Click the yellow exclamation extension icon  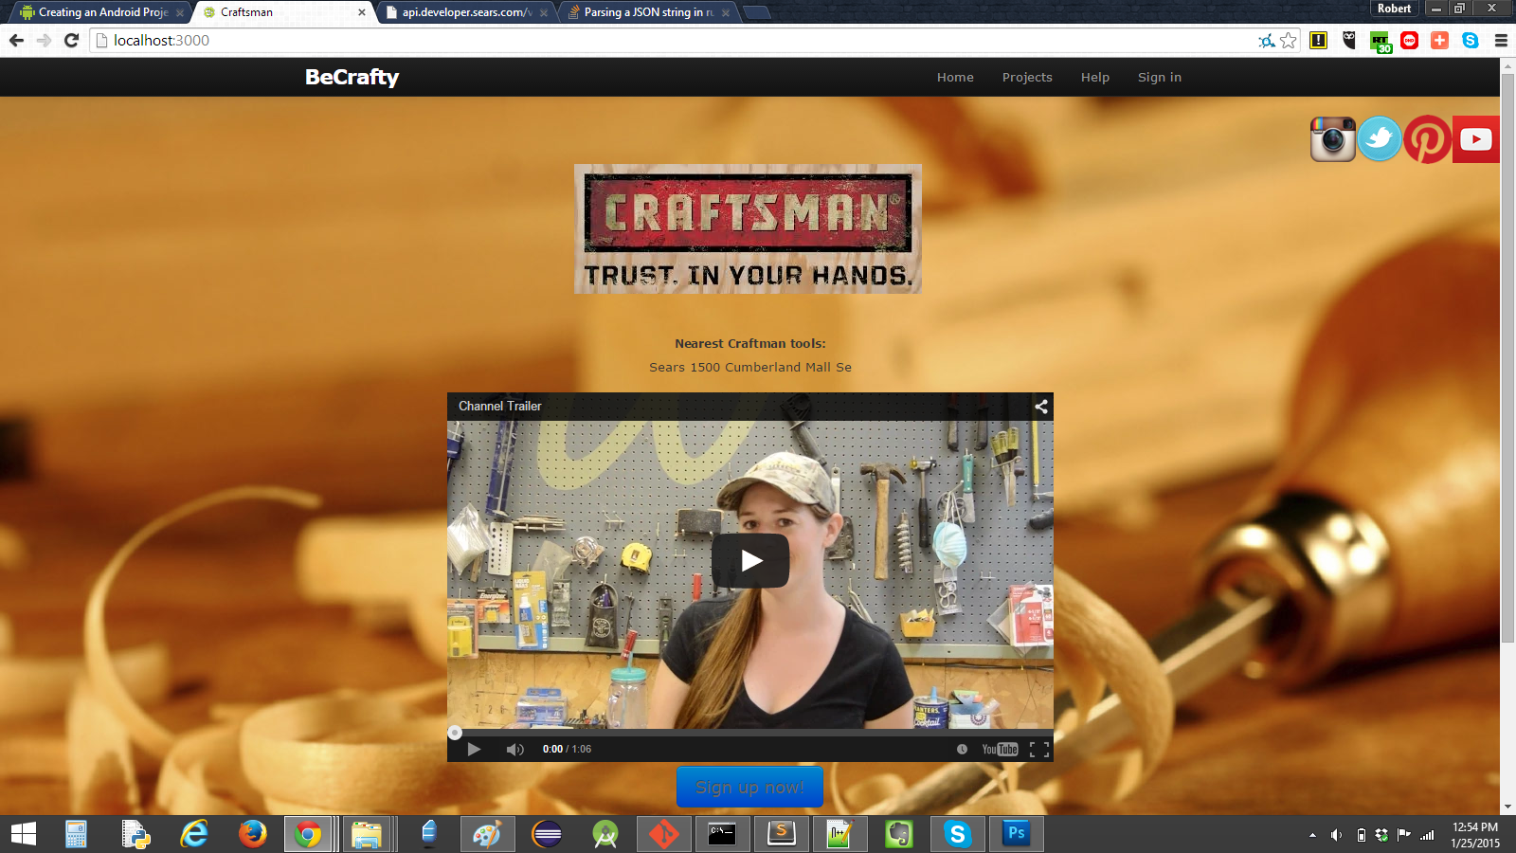tap(1318, 40)
